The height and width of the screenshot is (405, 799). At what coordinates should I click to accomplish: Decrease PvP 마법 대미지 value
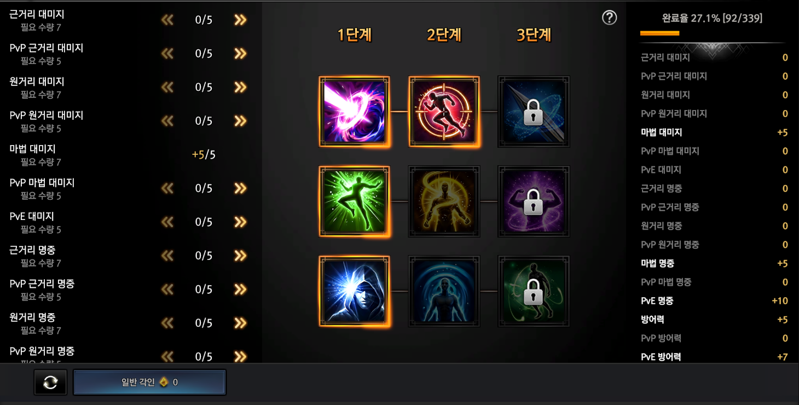(167, 188)
